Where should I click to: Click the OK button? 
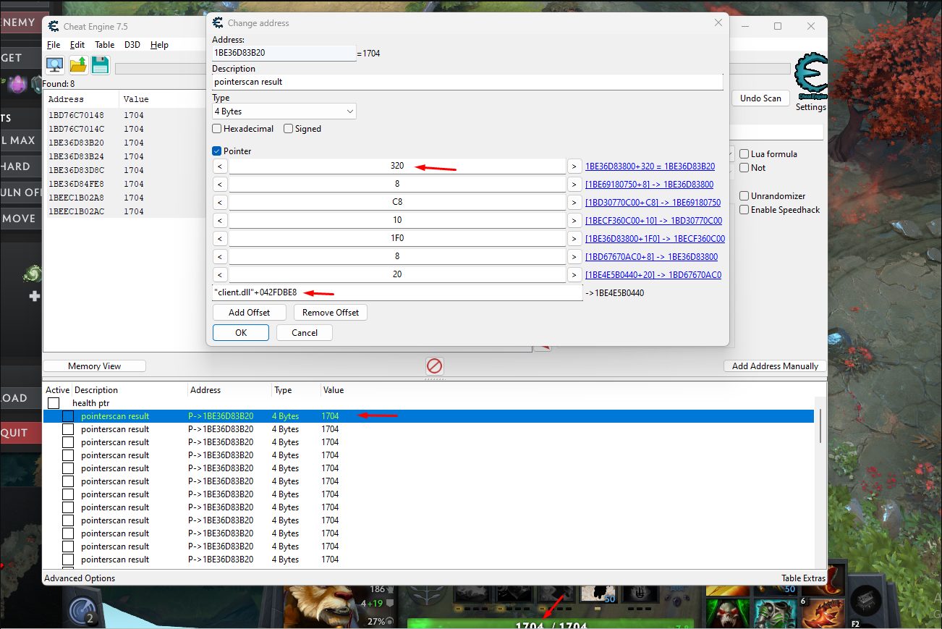(x=241, y=333)
